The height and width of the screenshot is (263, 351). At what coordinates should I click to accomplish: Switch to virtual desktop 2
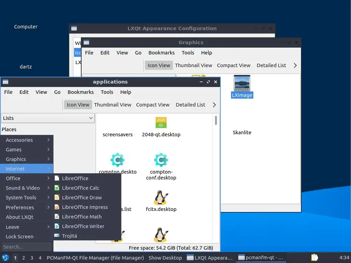coord(24,258)
